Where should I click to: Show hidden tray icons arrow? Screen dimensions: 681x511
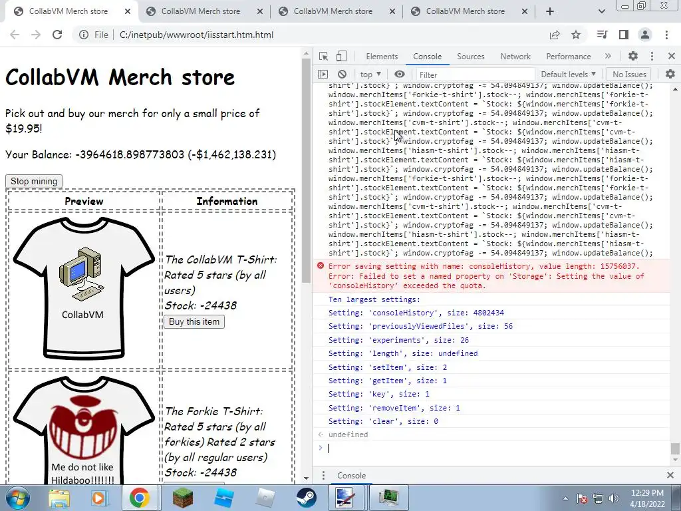coord(565,498)
